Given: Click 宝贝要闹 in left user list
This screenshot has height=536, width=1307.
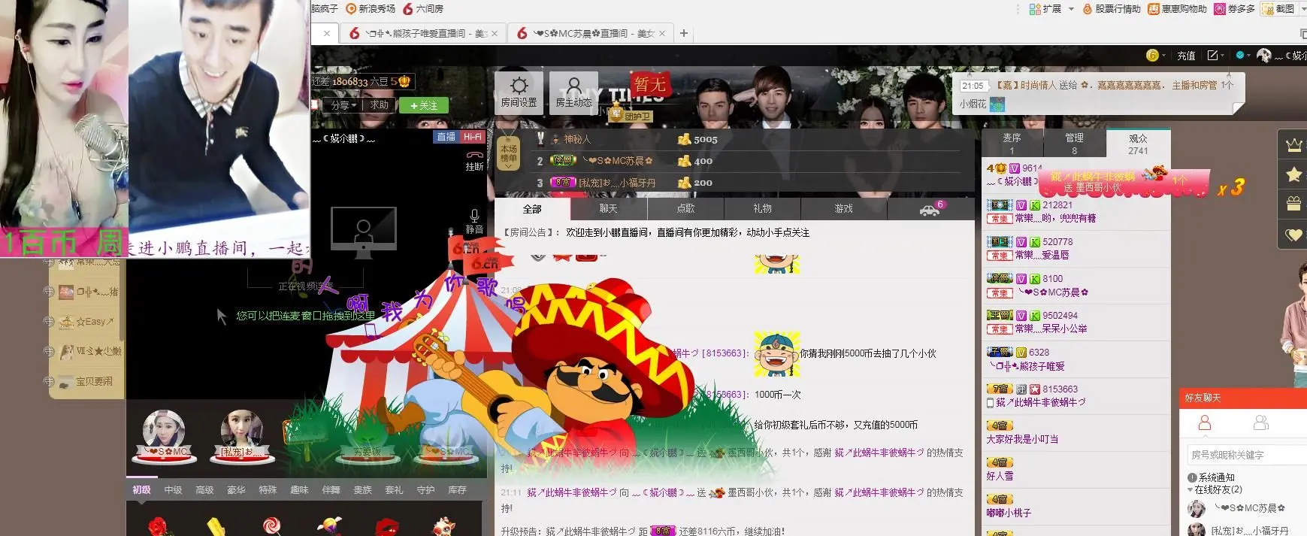Looking at the screenshot, I should [94, 382].
